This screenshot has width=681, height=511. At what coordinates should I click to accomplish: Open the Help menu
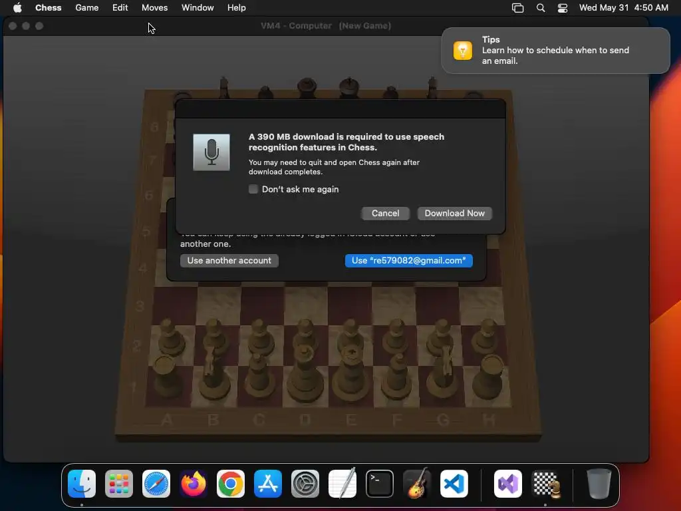[236, 8]
